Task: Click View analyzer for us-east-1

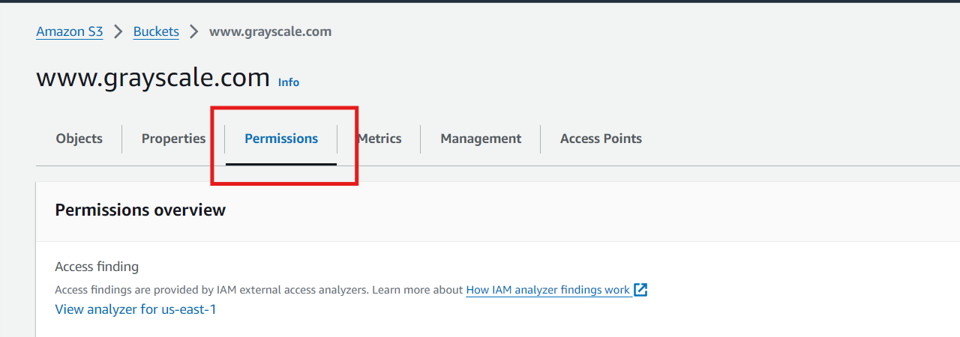Action: 136,309
